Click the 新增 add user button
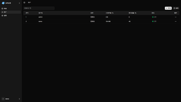The height and width of the screenshot is (102, 181). click(168, 8)
